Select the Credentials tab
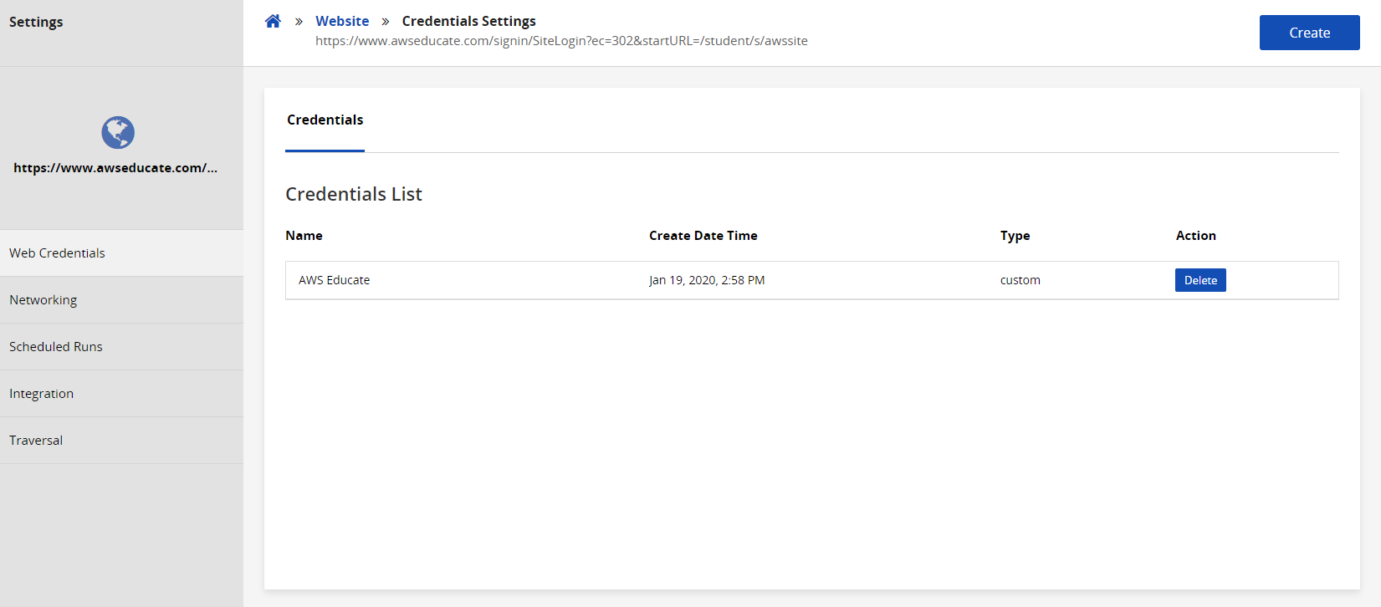The height and width of the screenshot is (607, 1381). click(325, 120)
